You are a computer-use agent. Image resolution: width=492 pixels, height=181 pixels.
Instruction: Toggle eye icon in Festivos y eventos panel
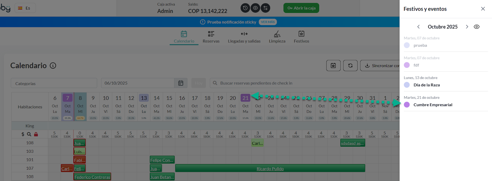pyautogui.click(x=477, y=27)
